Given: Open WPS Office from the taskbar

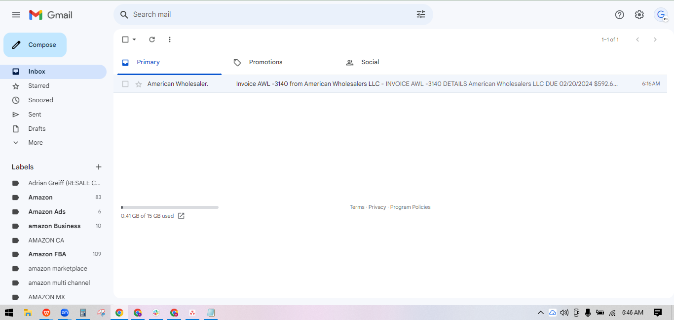Looking at the screenshot, I should click(46, 313).
